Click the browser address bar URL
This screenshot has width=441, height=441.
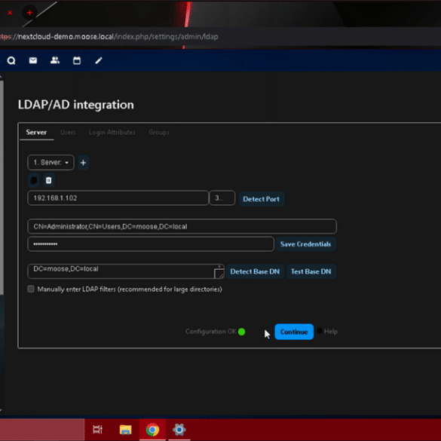(x=109, y=37)
